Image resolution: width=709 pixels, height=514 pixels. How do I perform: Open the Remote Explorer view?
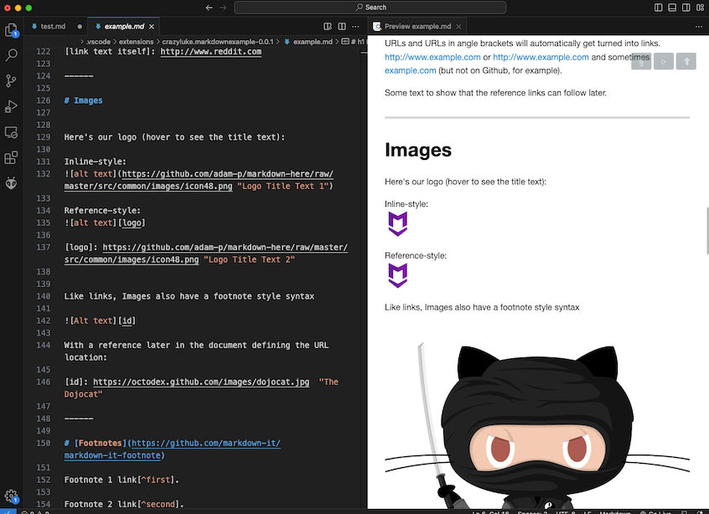click(x=11, y=132)
